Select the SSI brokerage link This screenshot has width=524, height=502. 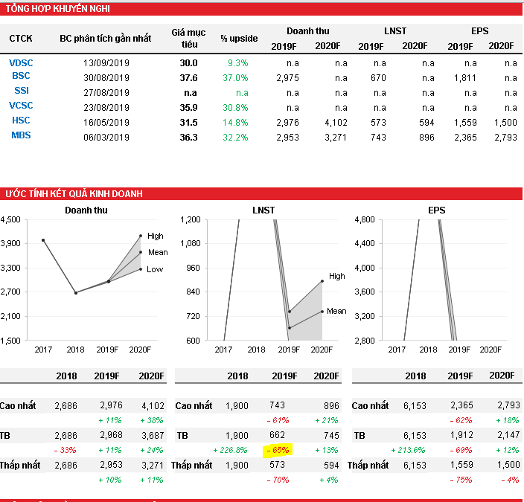pos(21,91)
